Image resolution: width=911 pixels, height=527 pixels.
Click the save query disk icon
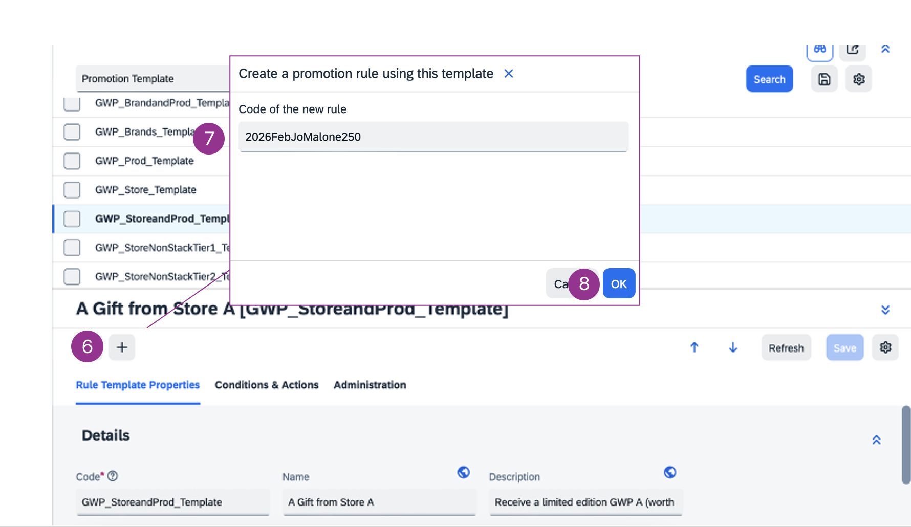[x=824, y=79]
